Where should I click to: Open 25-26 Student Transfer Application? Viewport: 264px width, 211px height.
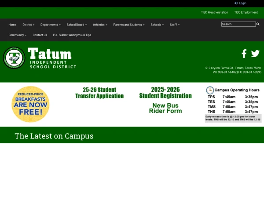pos(99,93)
